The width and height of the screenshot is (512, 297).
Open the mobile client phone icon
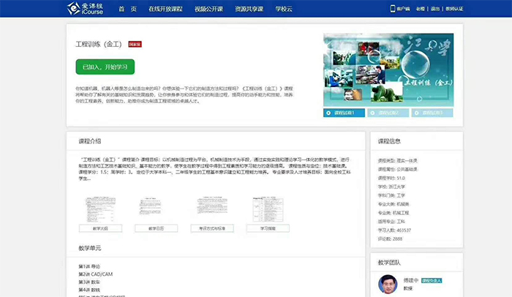(x=394, y=9)
